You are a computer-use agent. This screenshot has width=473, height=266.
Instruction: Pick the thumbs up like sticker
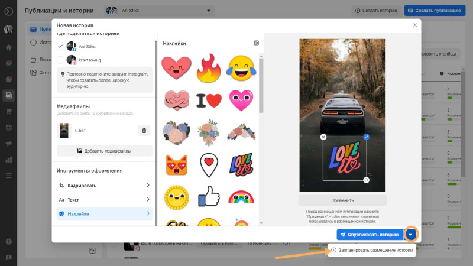pos(209,196)
